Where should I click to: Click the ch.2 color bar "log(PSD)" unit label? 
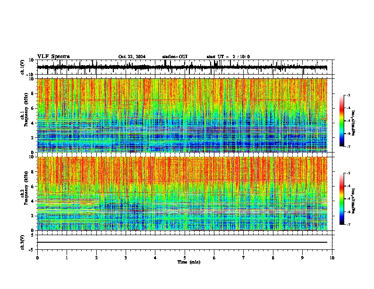click(x=354, y=201)
